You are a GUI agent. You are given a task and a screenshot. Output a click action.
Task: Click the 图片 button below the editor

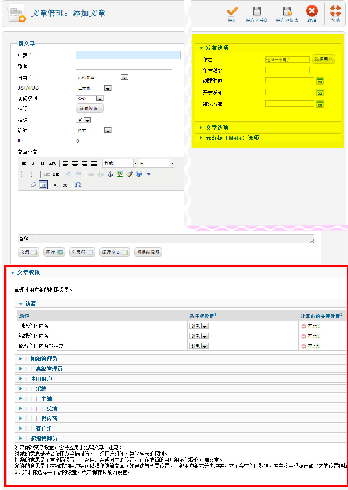tap(55, 252)
